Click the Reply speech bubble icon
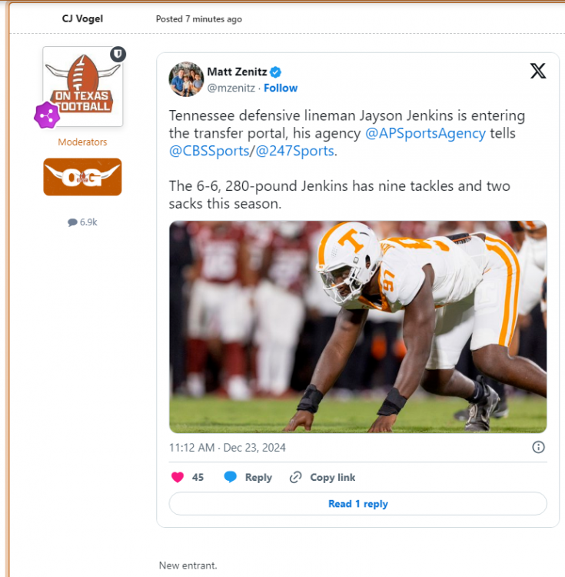Viewport: 565px width, 577px height. (x=230, y=477)
